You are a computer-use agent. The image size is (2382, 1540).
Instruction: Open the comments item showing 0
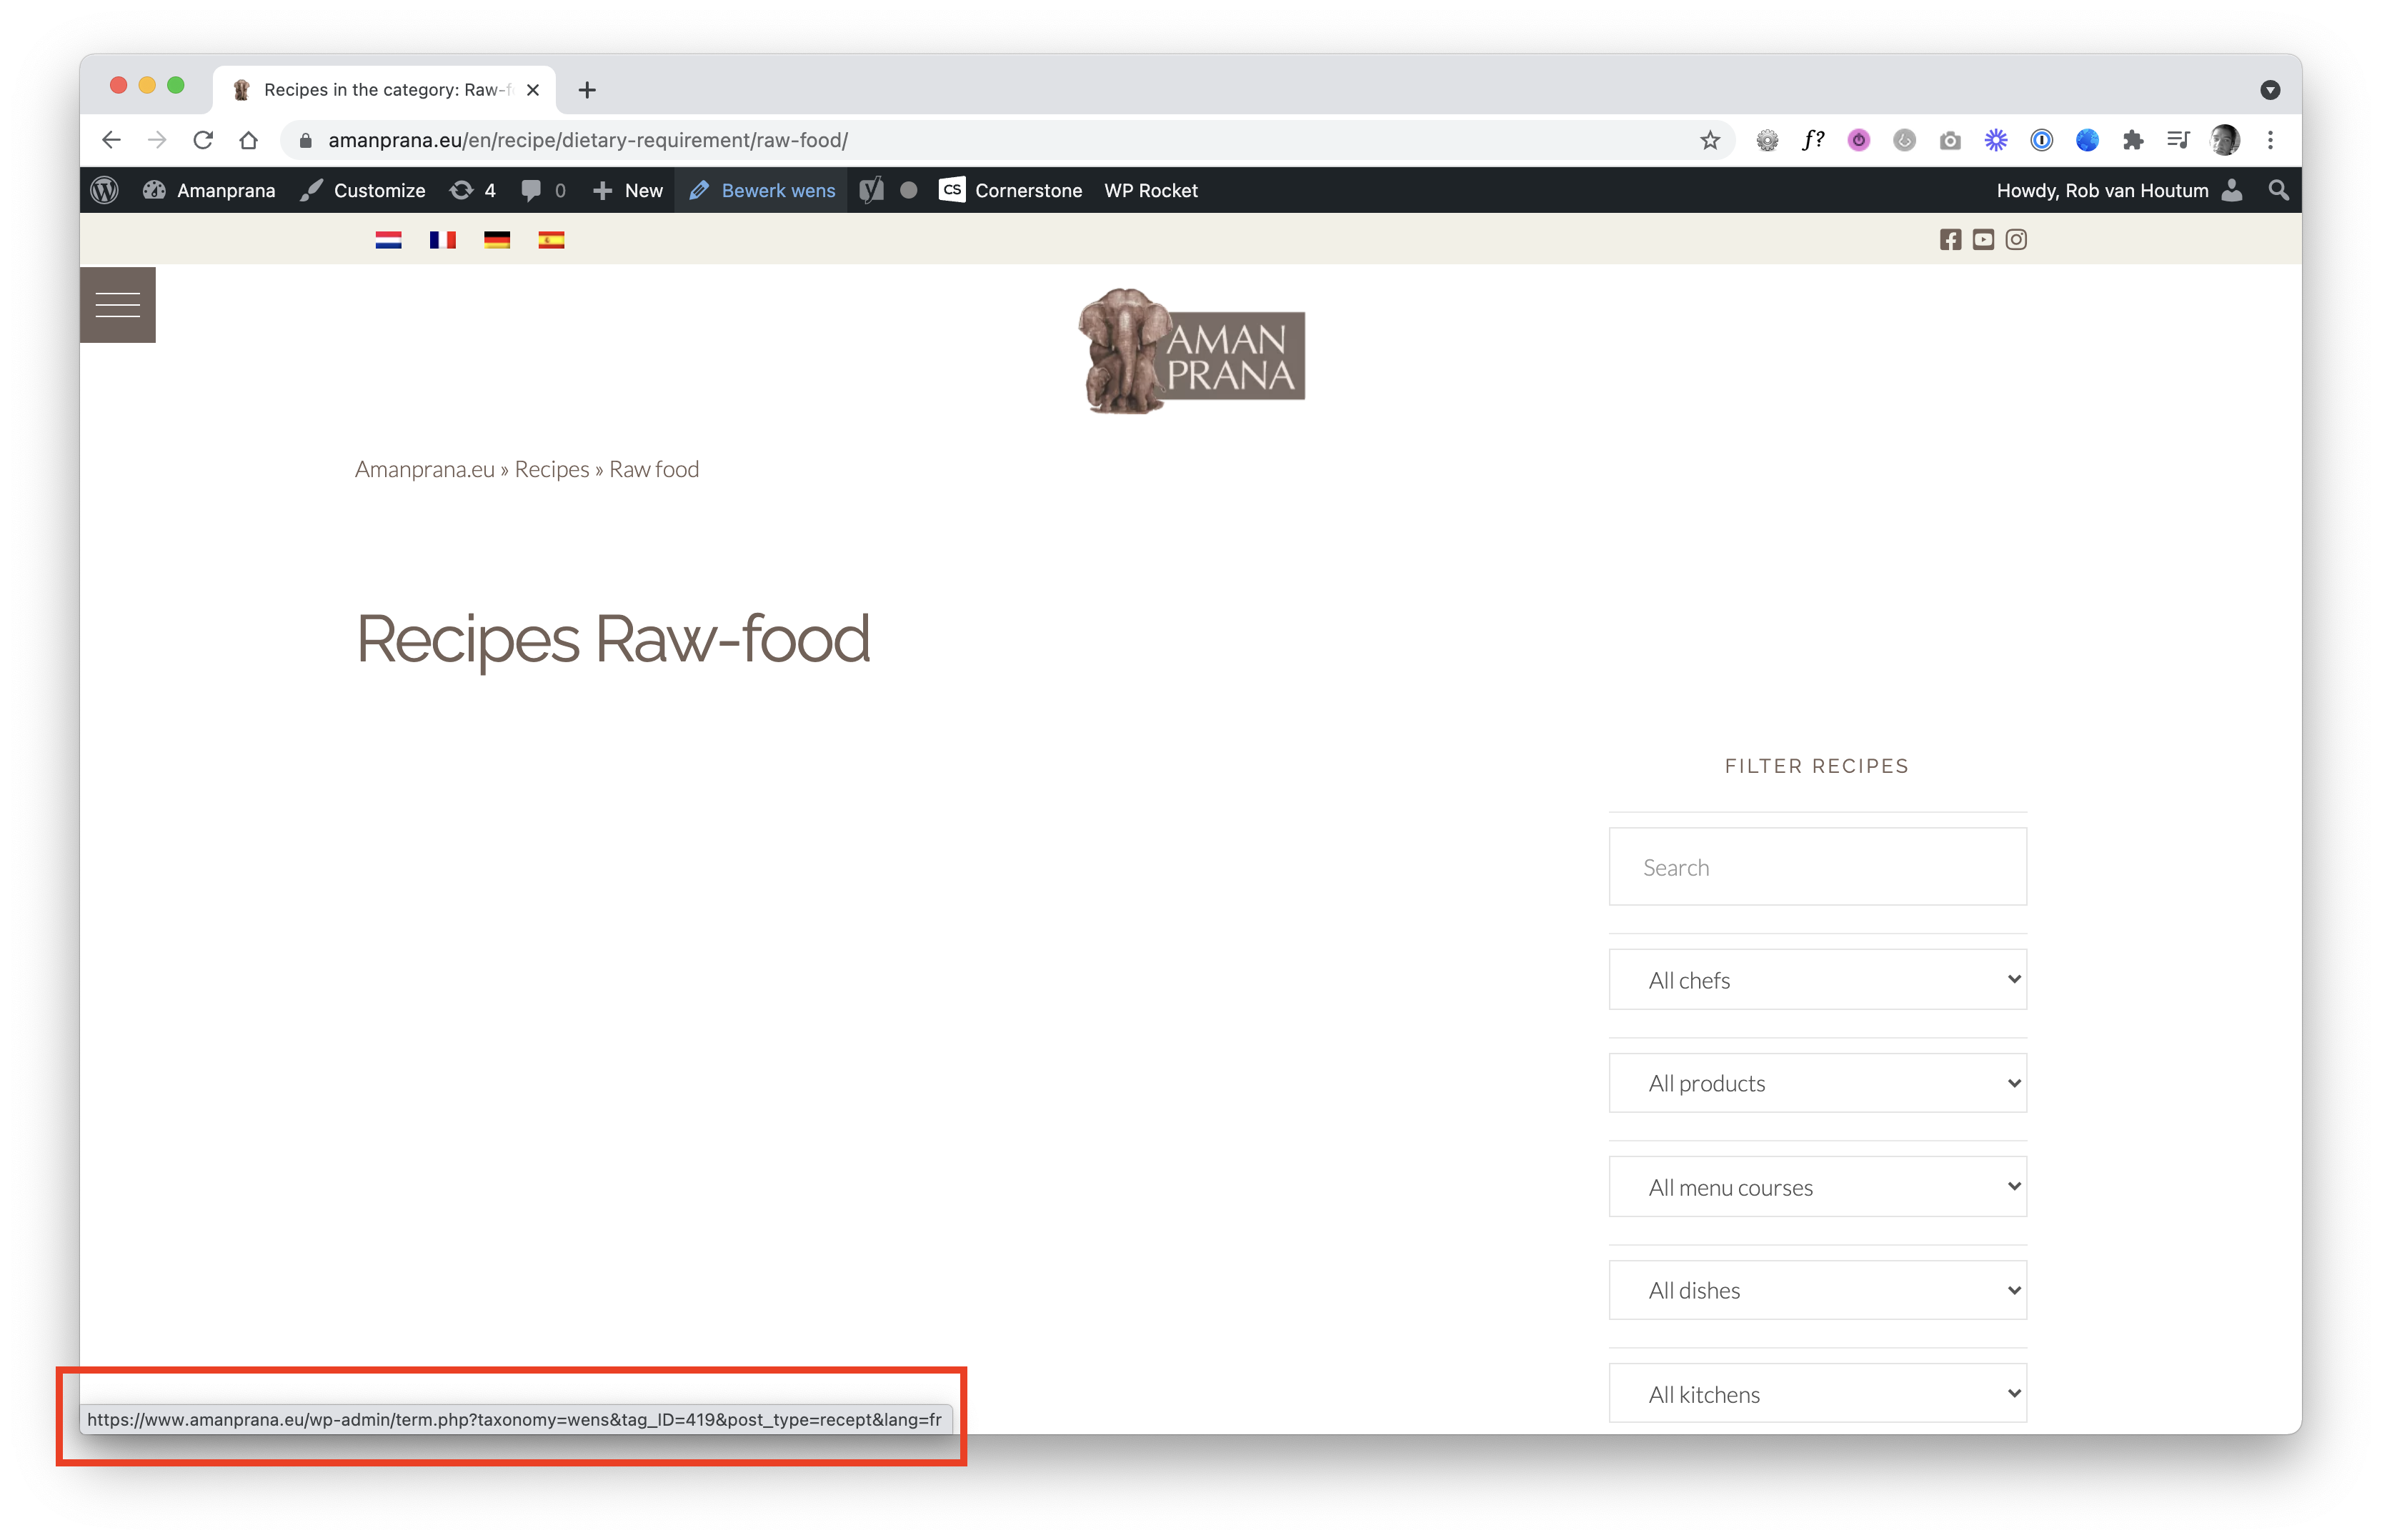[x=543, y=190]
